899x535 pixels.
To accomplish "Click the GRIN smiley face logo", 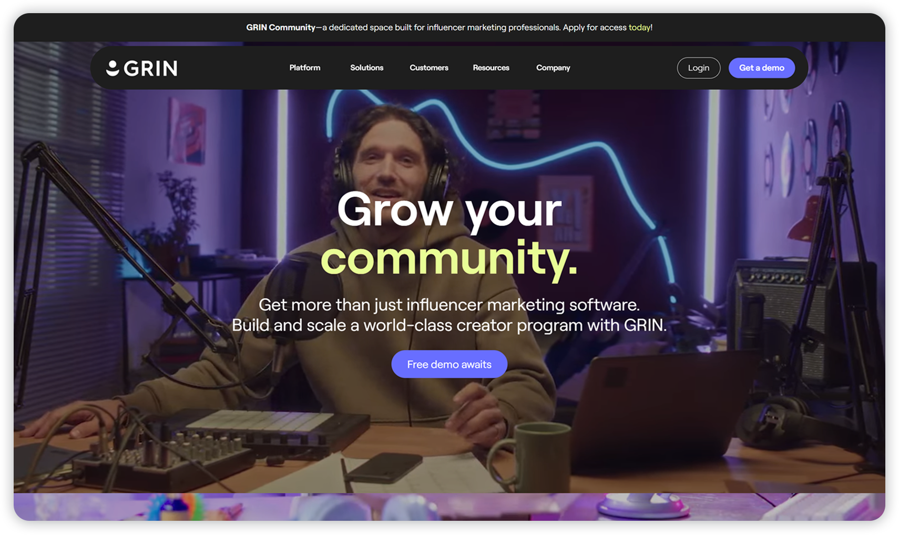I will pyautogui.click(x=114, y=67).
